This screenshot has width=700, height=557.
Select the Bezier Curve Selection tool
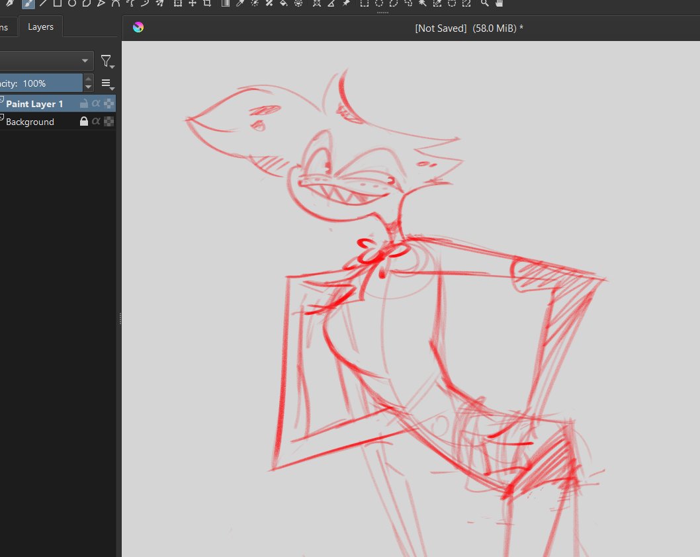(452, 3)
